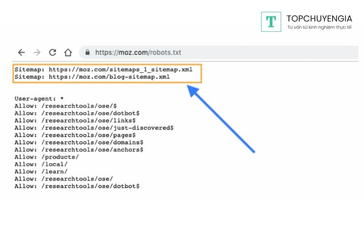Click the padlock site security icon
This screenshot has height=227, width=364.
88,52
